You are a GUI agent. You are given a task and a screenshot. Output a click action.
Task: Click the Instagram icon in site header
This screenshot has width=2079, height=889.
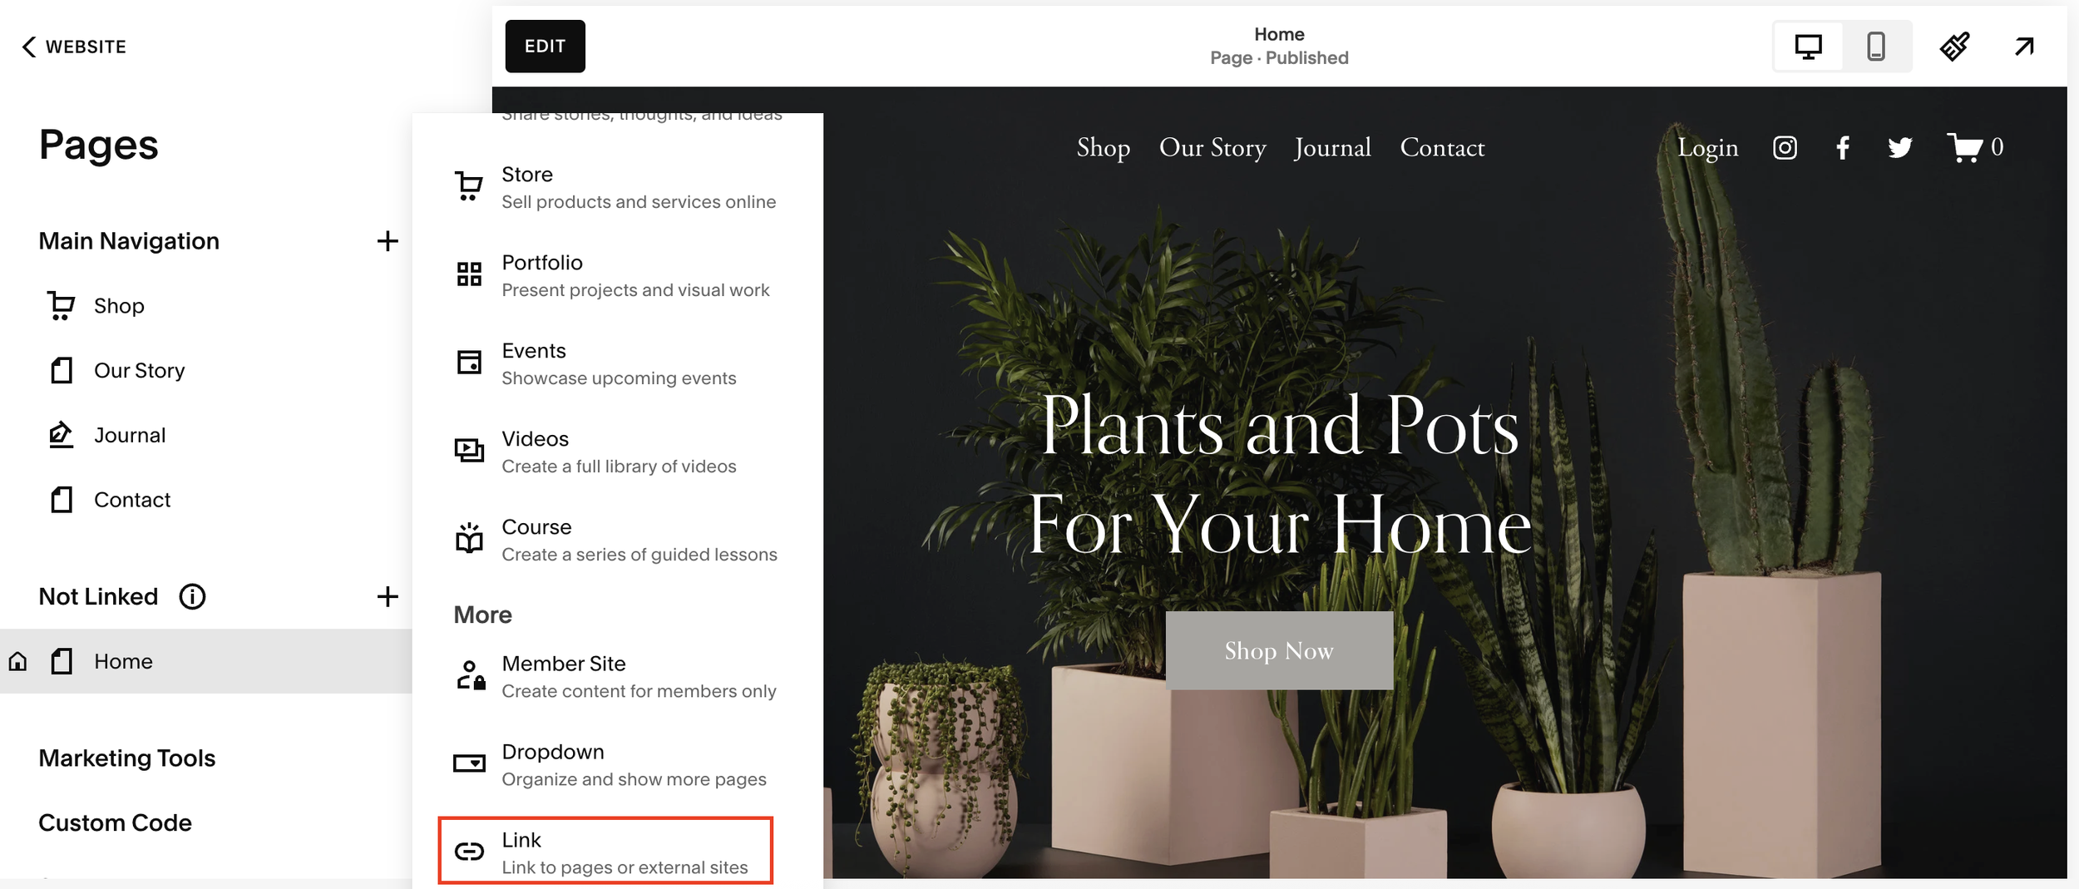[1785, 148]
